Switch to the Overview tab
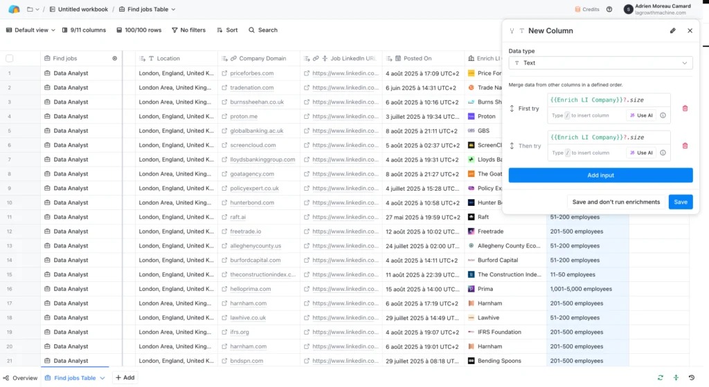This screenshot has width=709, height=387. click(x=20, y=378)
